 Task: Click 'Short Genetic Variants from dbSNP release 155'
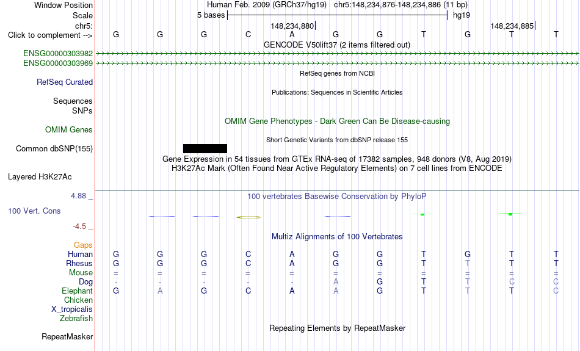coord(337,140)
